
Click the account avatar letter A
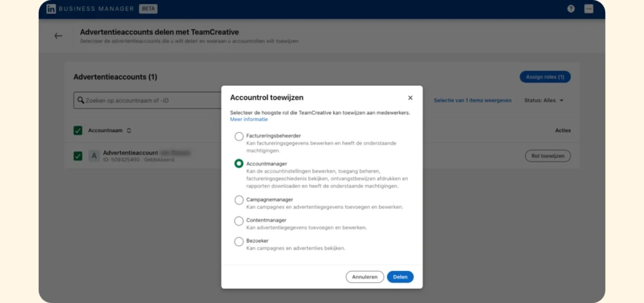(x=94, y=156)
